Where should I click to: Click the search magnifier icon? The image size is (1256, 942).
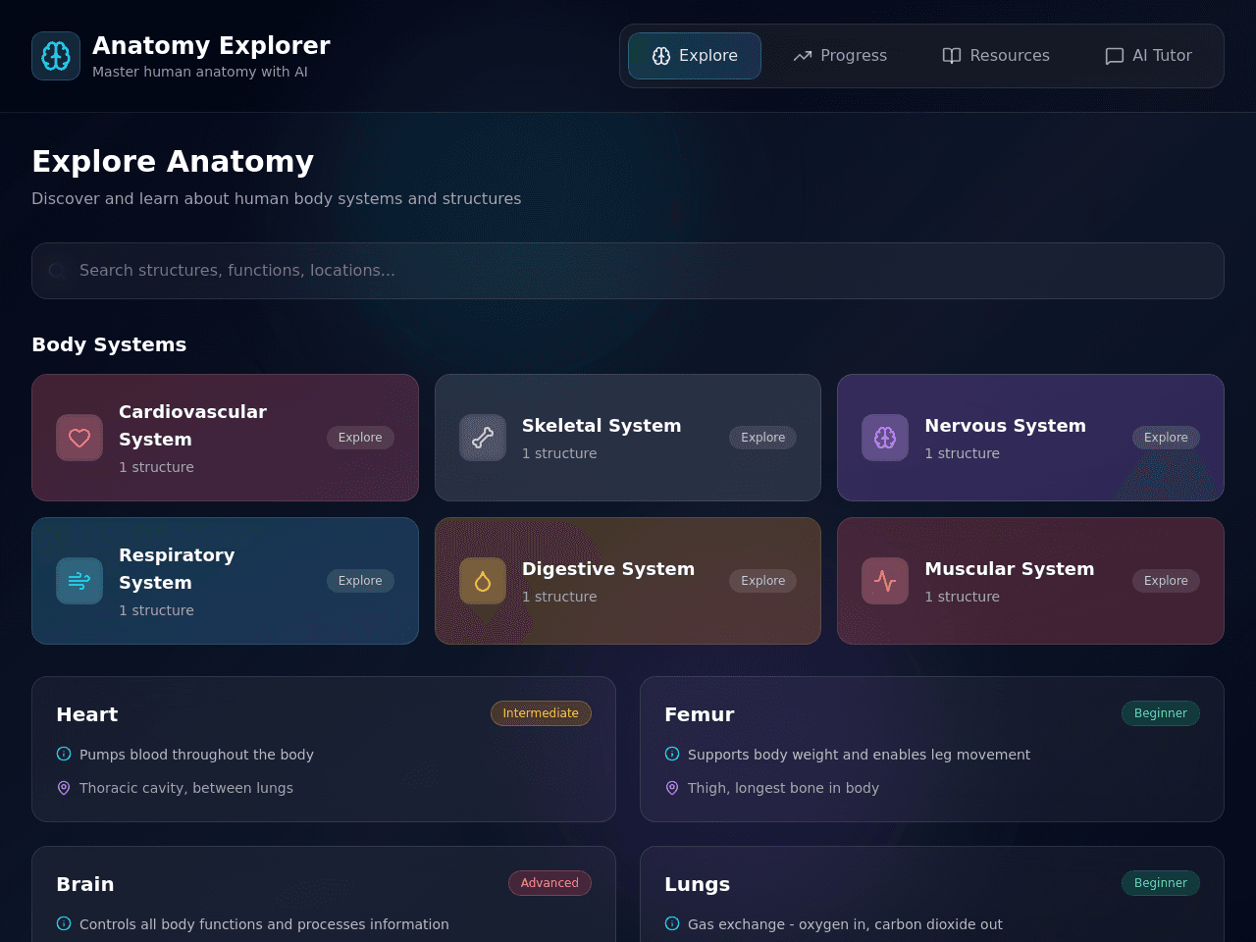click(x=57, y=271)
